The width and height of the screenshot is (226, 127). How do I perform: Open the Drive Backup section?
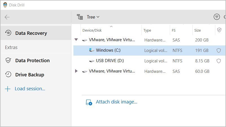click(30, 75)
